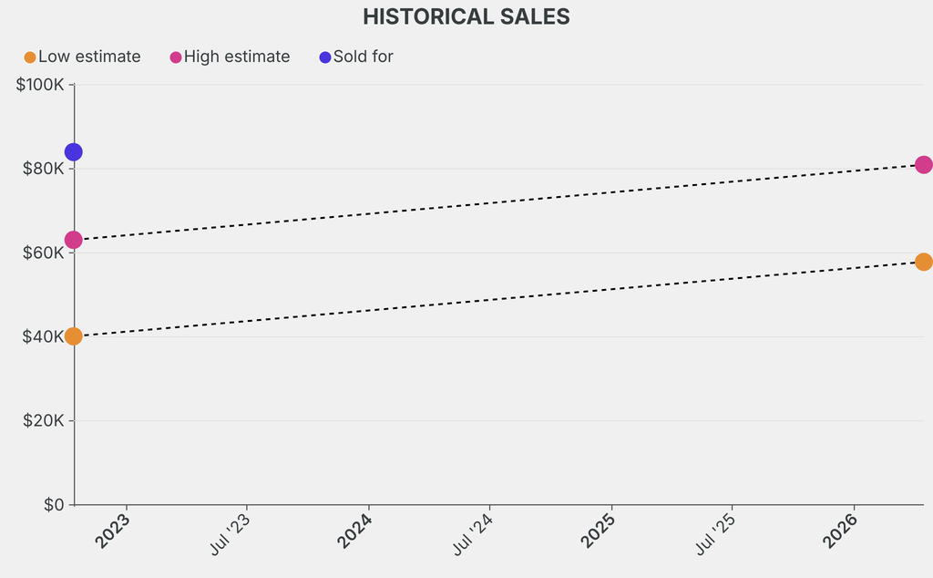Click the 2026 x-axis label
This screenshot has width=933, height=578.
tap(841, 531)
